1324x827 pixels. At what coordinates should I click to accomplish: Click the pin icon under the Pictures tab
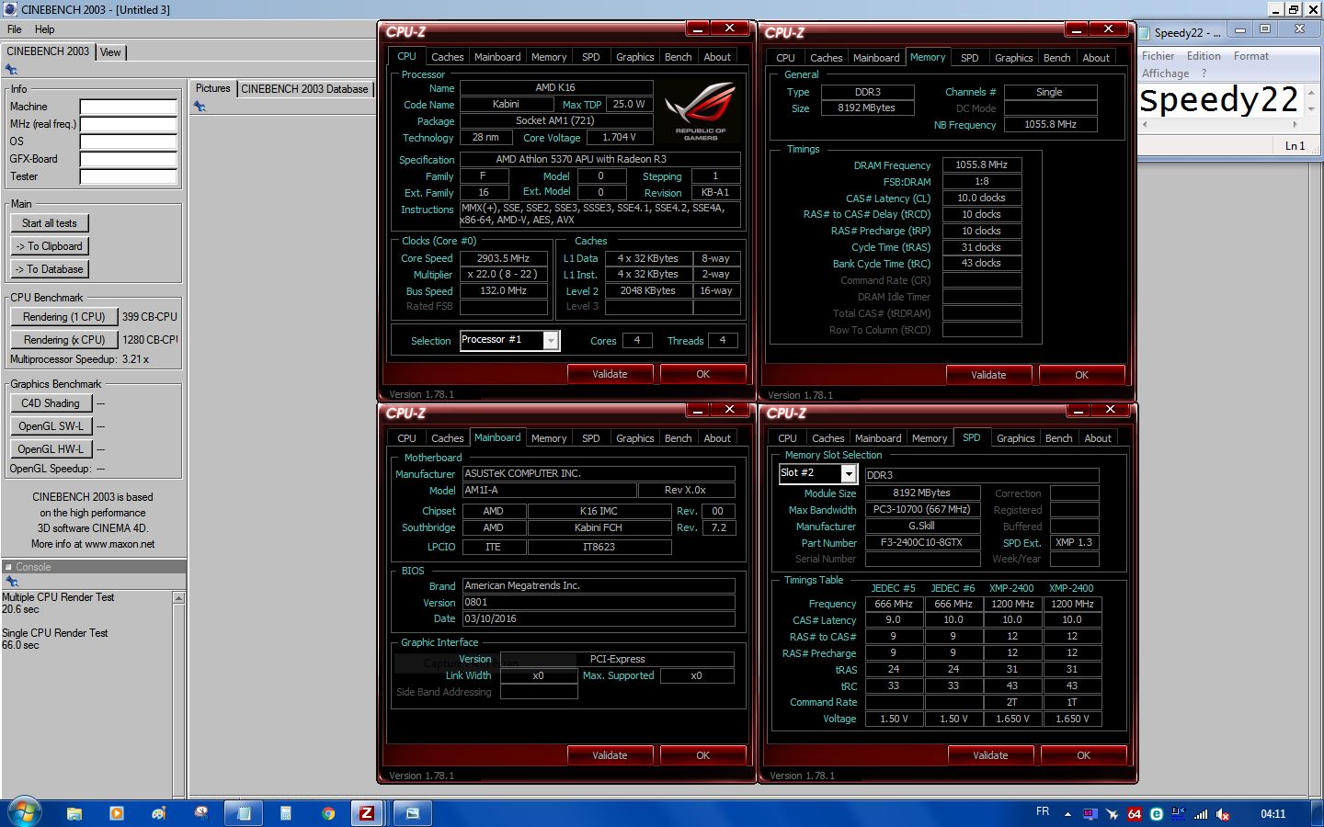[200, 107]
